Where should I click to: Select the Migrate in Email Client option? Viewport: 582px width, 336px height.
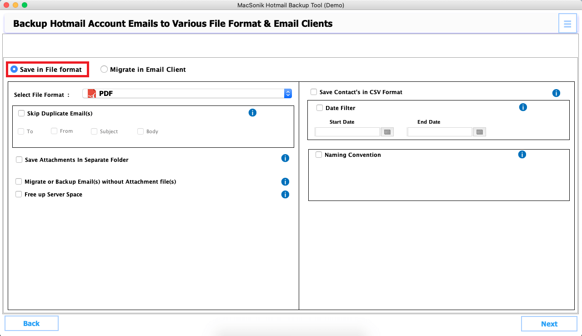click(104, 70)
